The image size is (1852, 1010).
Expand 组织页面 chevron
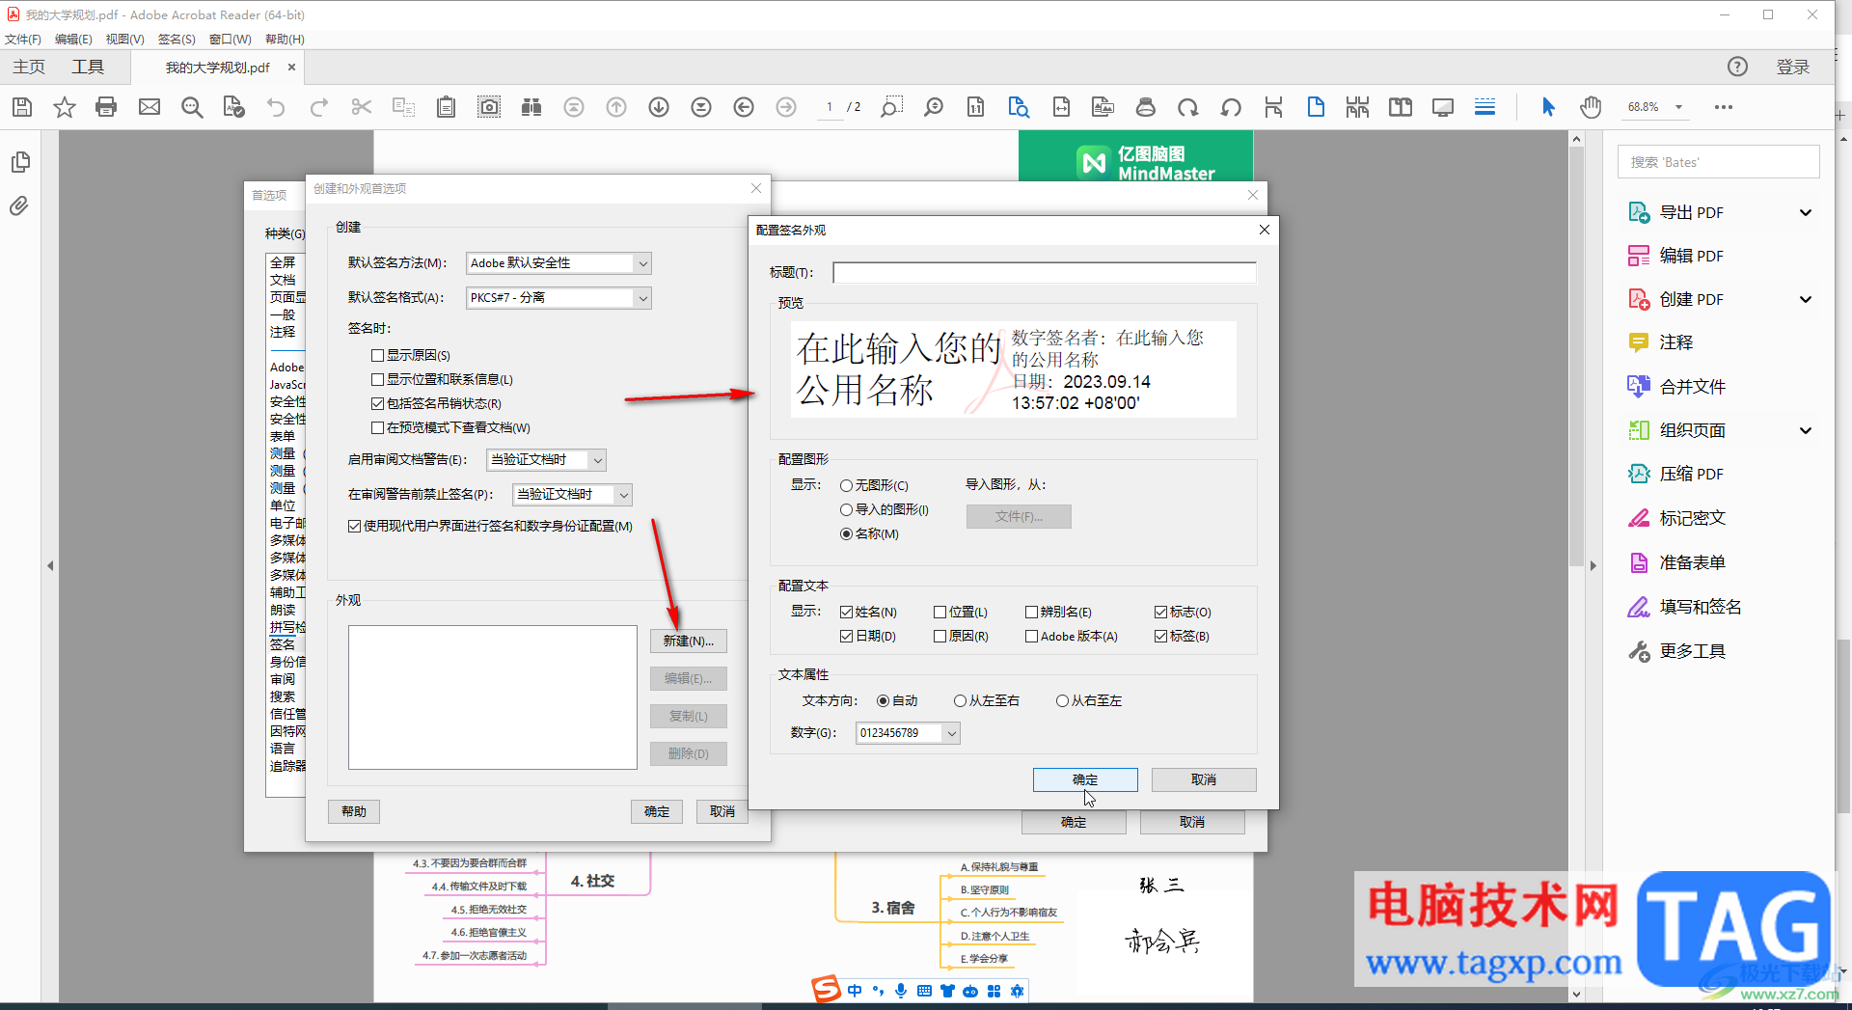(x=1806, y=430)
